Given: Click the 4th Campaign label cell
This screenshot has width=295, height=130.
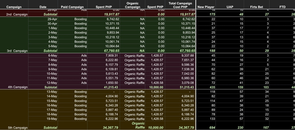Looking at the screenshot, I should [17, 87].
